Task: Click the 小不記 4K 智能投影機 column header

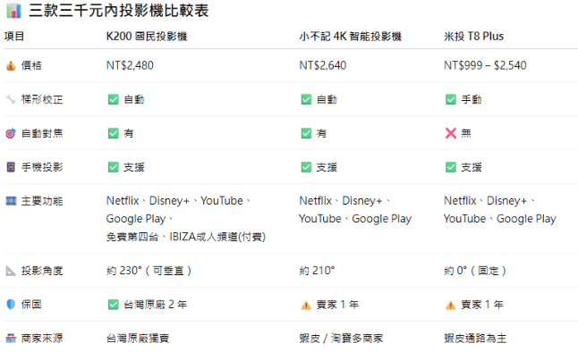Action: (350, 36)
